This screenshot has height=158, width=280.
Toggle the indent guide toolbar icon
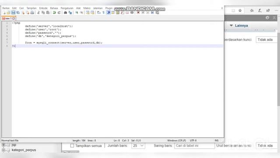[108, 13]
